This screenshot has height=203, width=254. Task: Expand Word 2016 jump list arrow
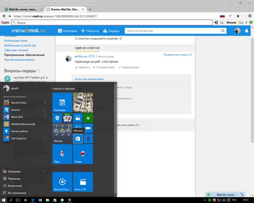(x=45, y=117)
